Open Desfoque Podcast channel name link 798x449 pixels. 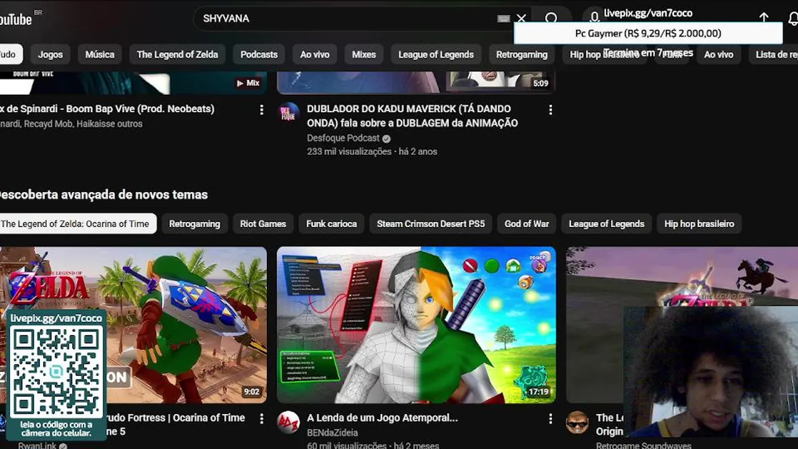click(343, 138)
